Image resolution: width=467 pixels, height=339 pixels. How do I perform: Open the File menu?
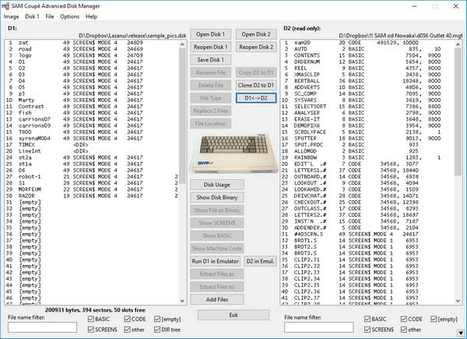pos(50,16)
